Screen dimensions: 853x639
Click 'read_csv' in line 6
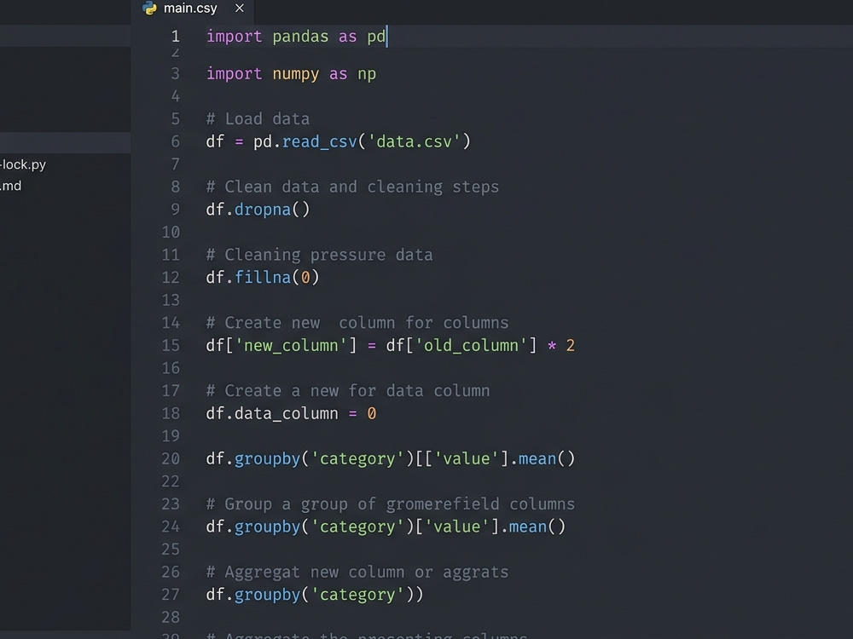(x=319, y=141)
